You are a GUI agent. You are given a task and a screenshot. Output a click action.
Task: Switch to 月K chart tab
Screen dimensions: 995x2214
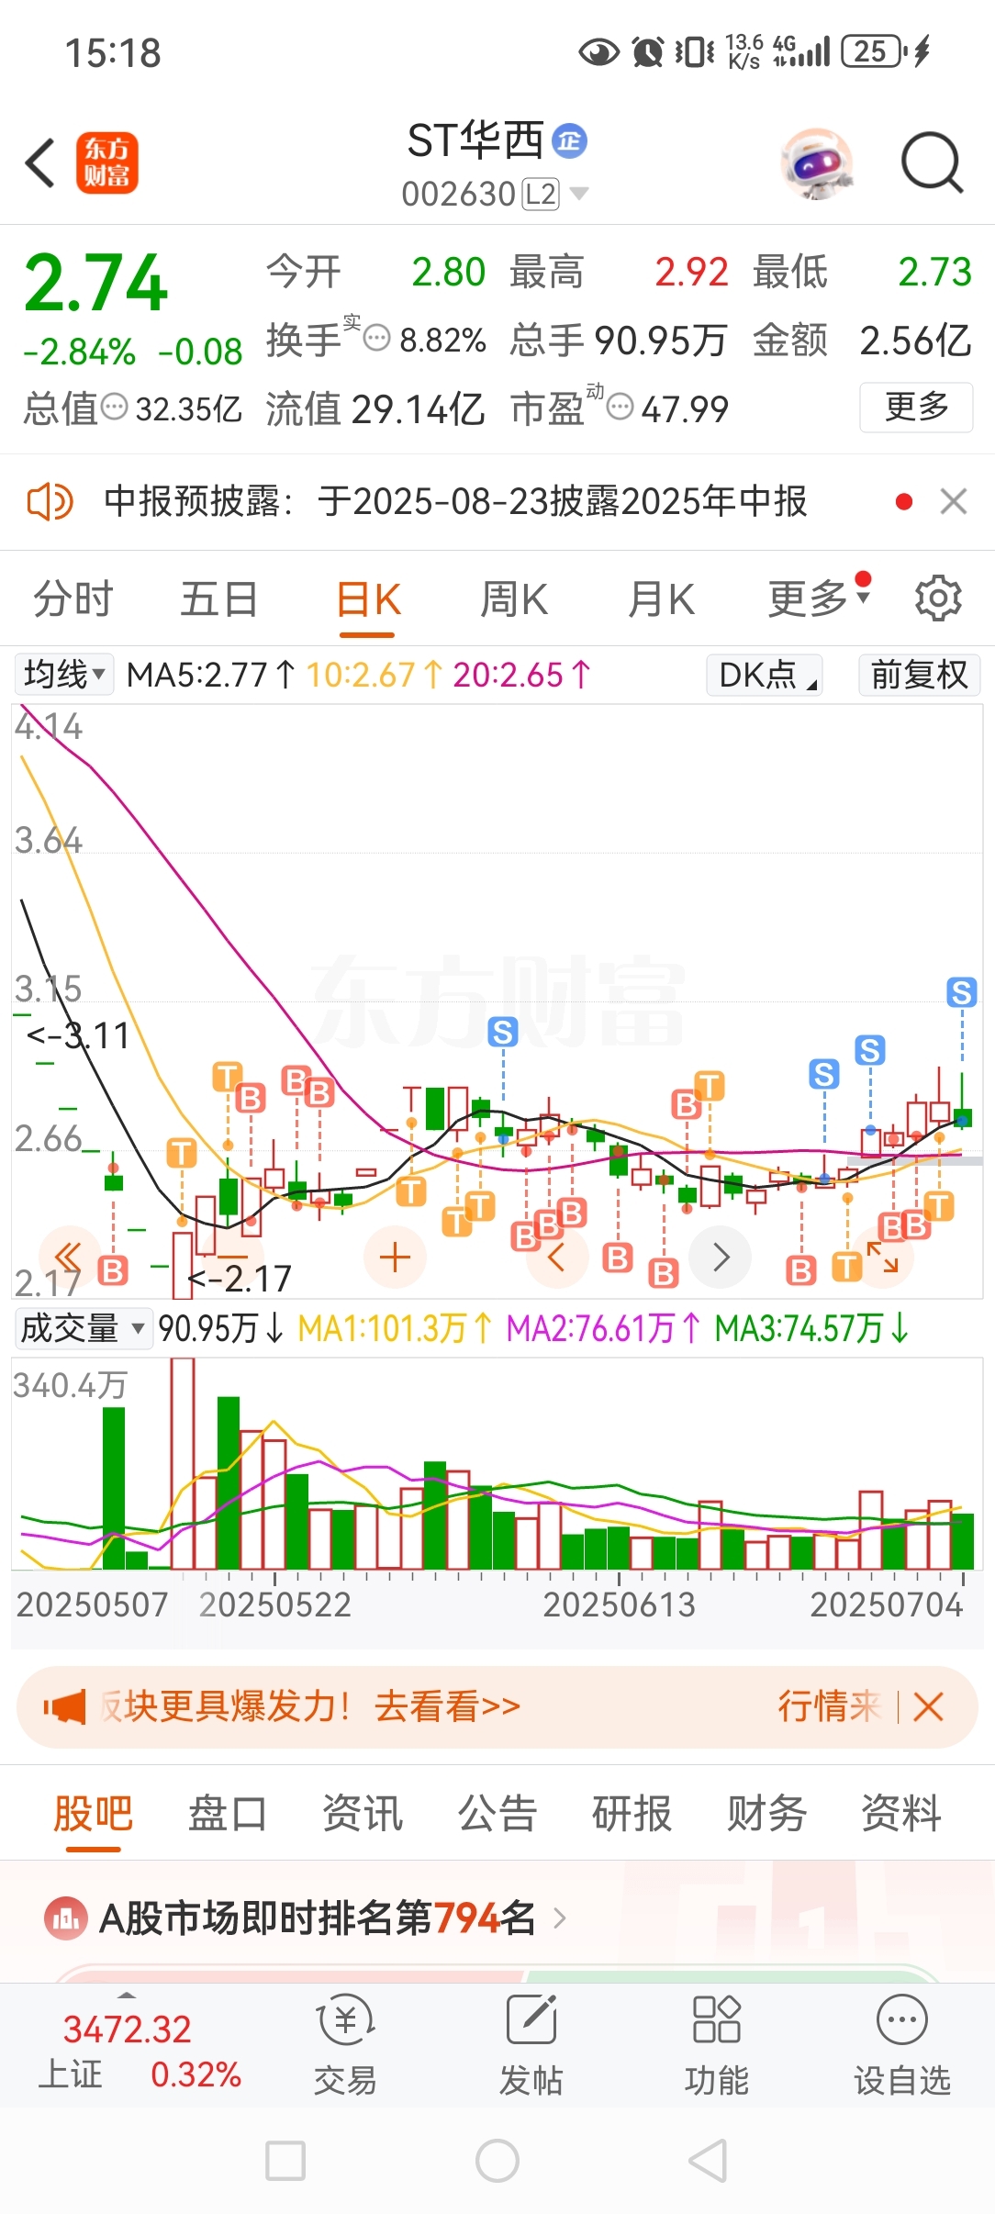661,599
